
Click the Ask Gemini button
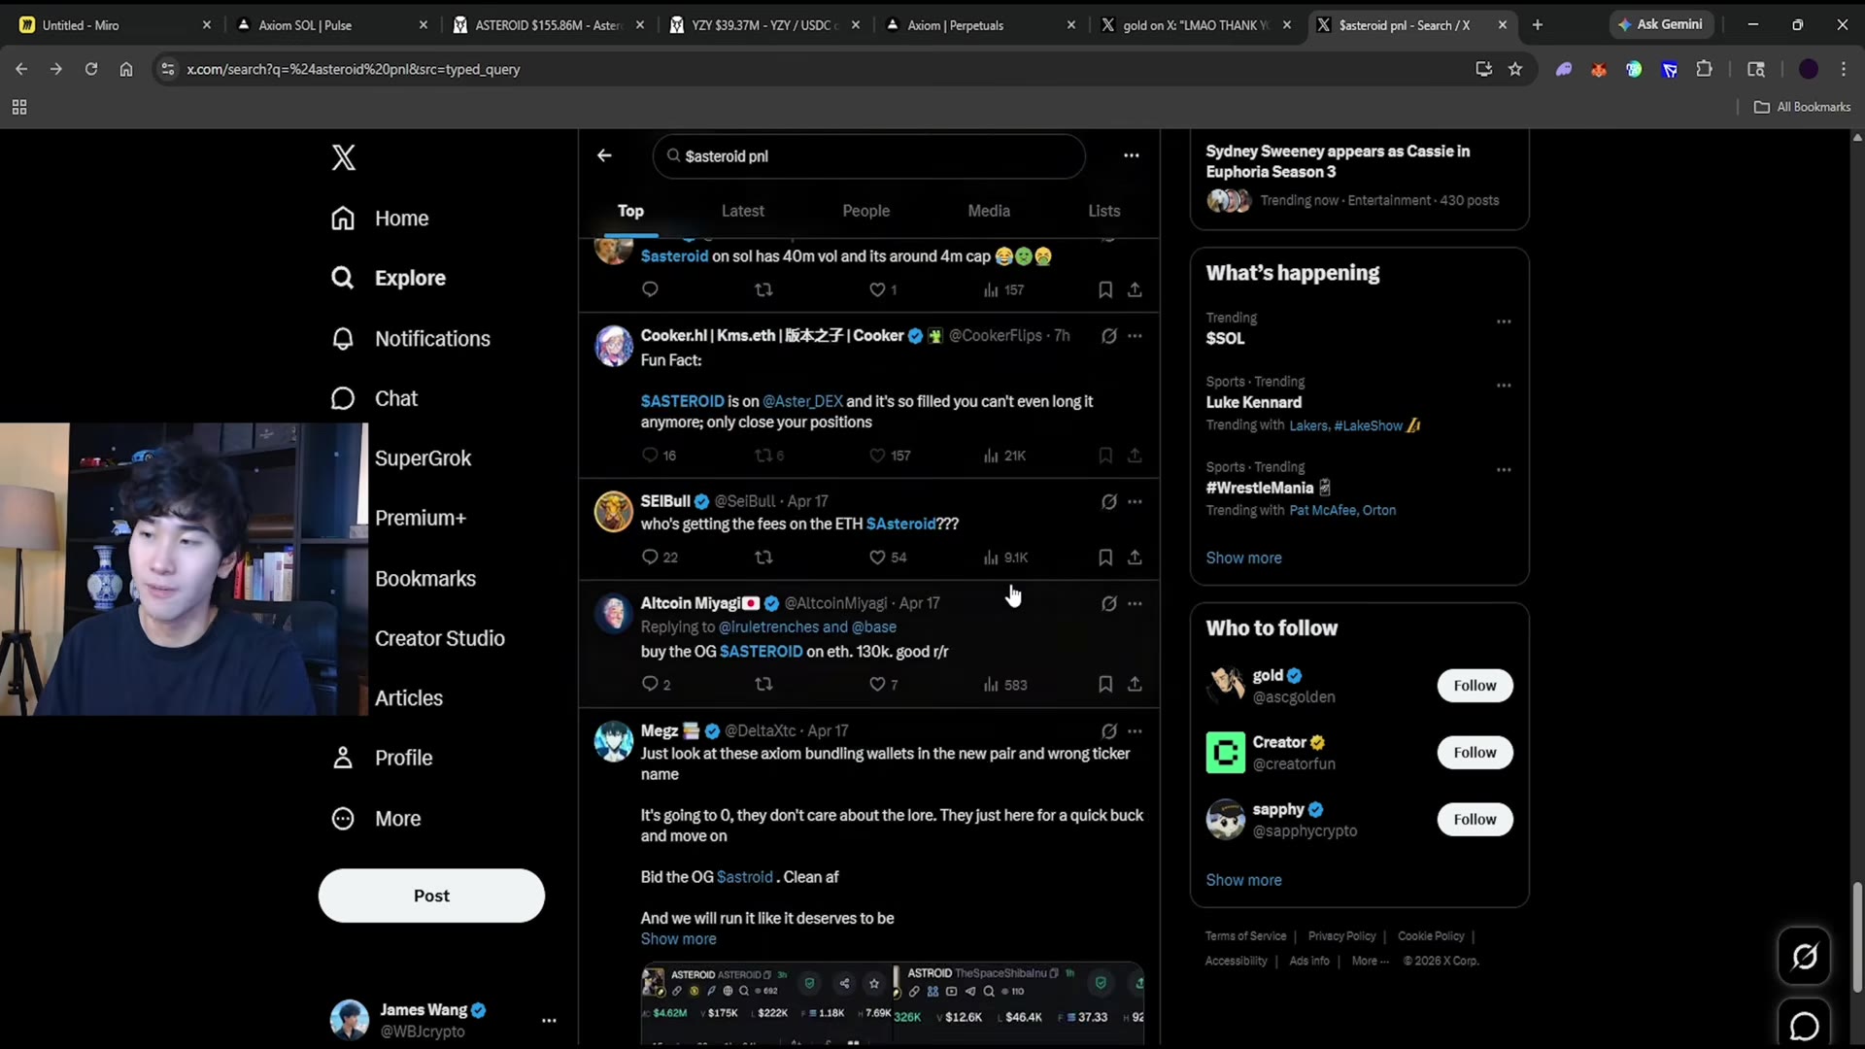point(1660,25)
